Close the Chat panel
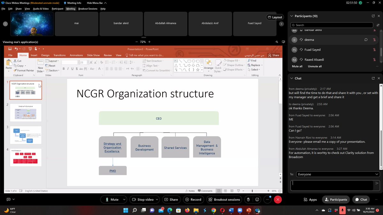The image size is (383, 215). (379, 78)
